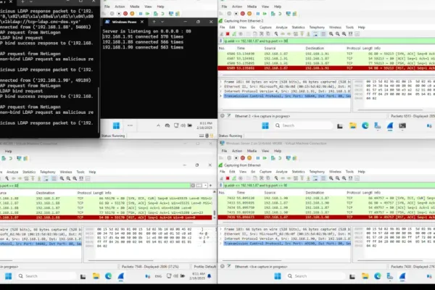Image resolution: width=435 pixels, height=290 pixels.
Task: Open capture options in the Ethernet 2 Wireshark window
Action: coord(240,34)
